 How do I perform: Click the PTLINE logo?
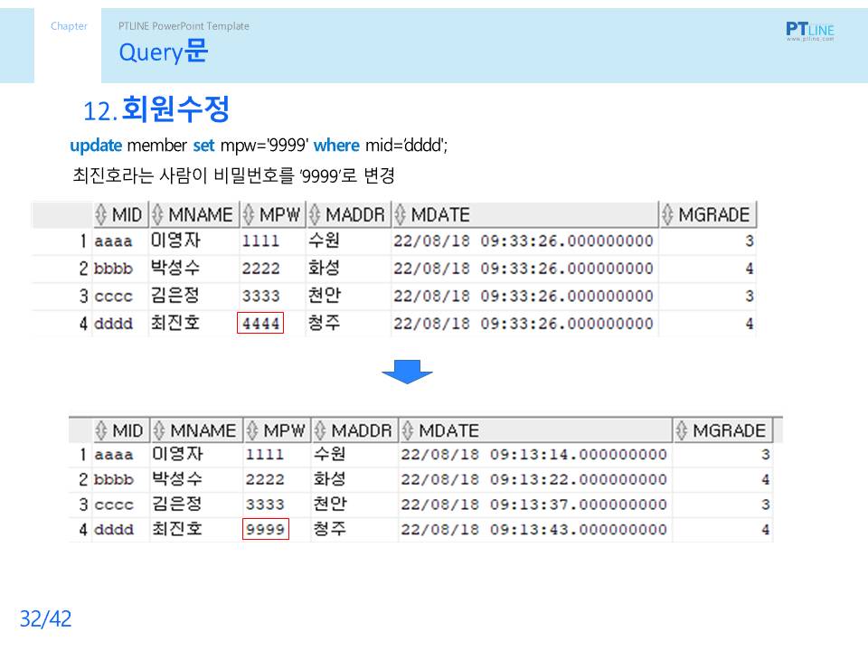[810, 31]
